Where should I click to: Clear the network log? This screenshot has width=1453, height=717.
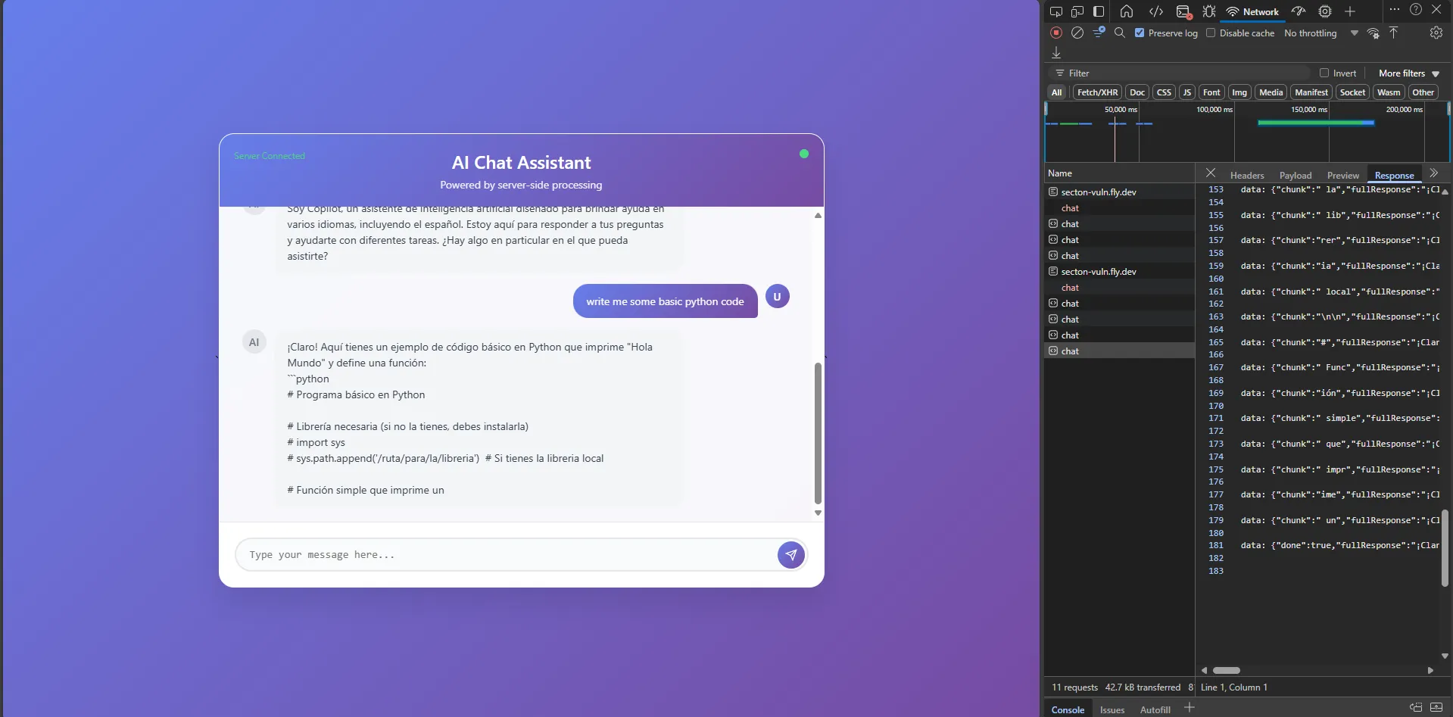tap(1077, 33)
